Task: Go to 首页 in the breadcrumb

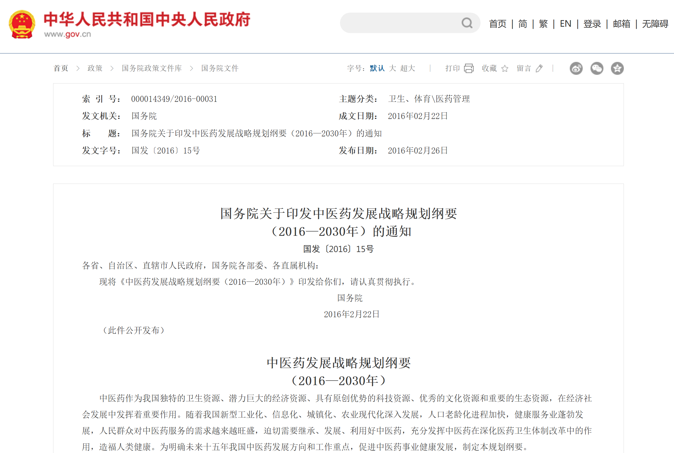Action: [x=61, y=68]
